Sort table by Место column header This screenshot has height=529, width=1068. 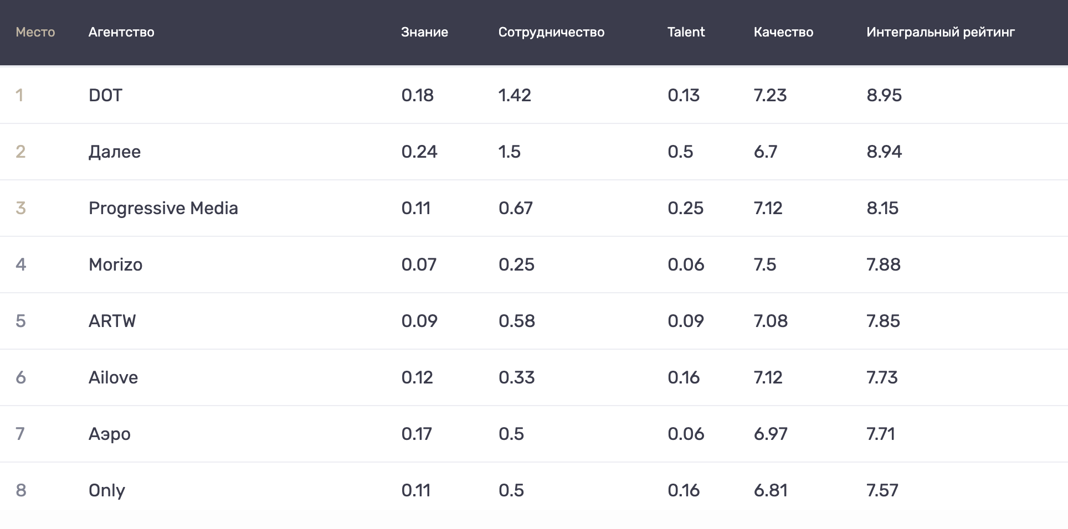35,32
